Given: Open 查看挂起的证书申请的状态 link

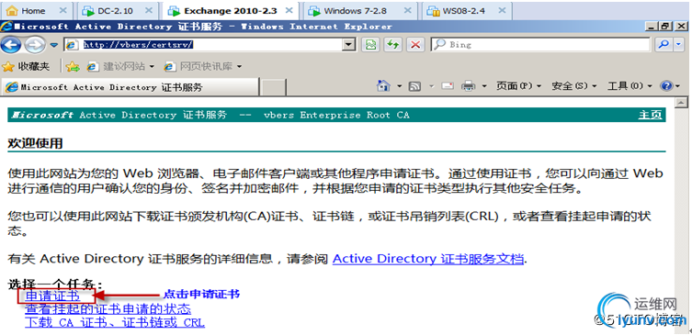Looking at the screenshot, I should (108, 309).
